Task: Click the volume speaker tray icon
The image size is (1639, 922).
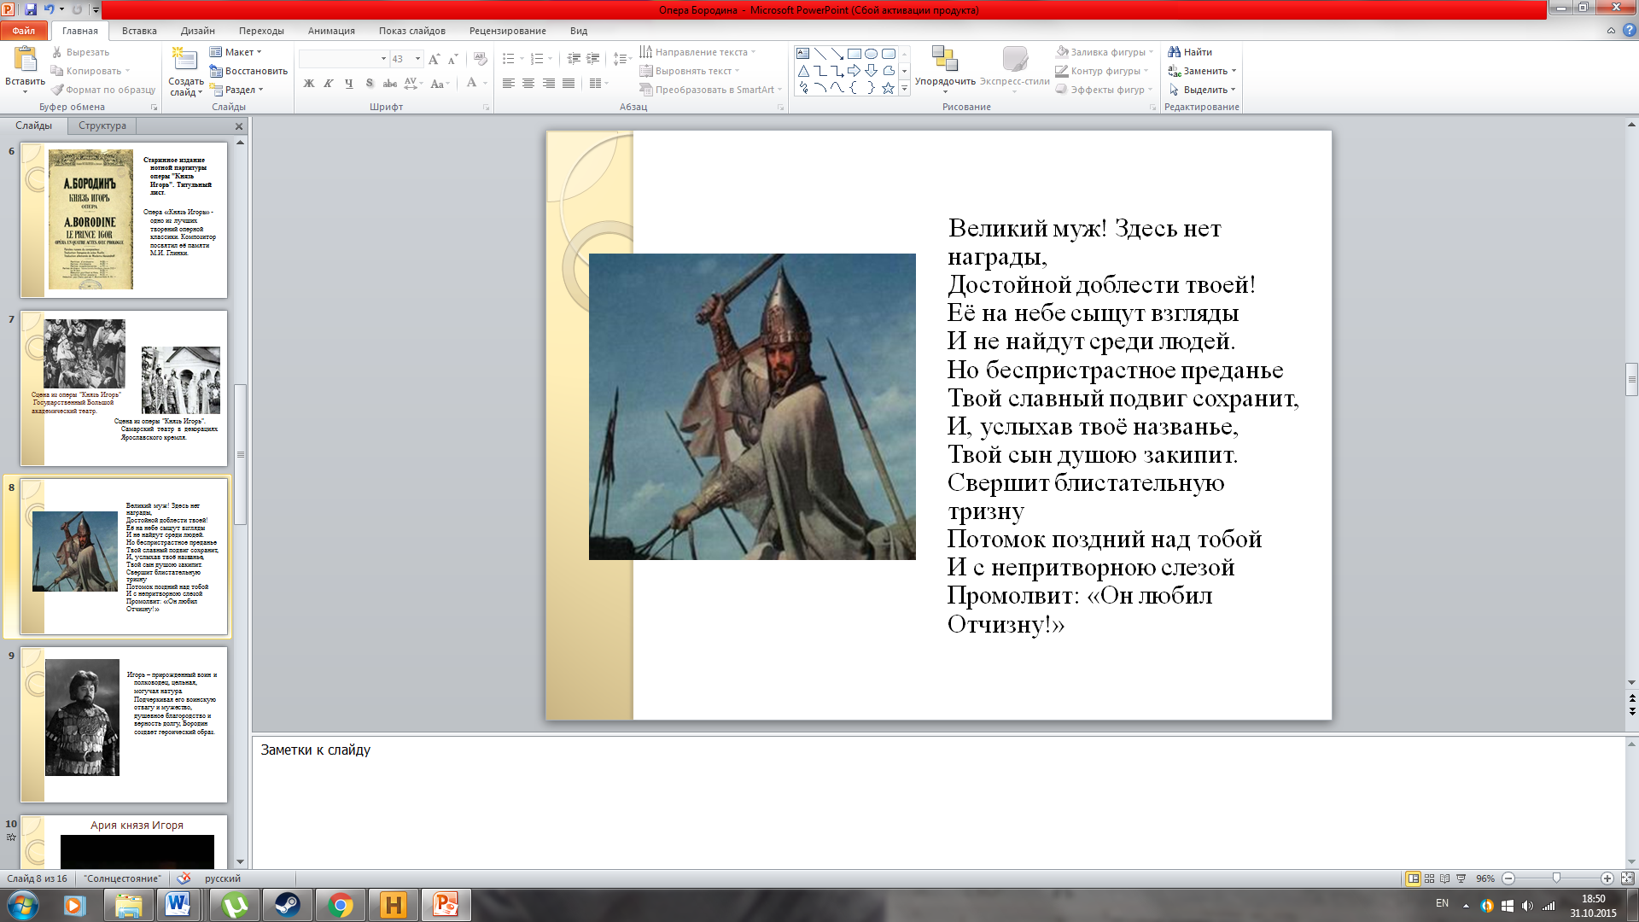Action: point(1527,906)
